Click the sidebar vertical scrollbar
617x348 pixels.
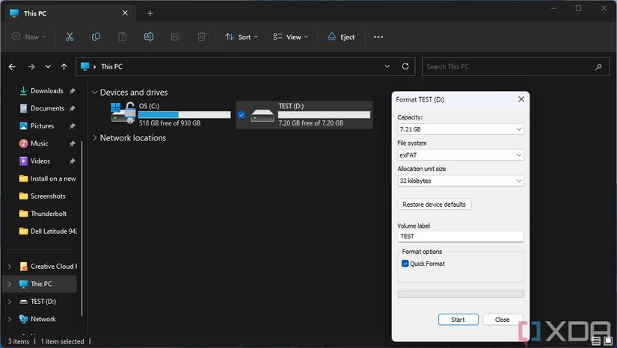point(82,228)
